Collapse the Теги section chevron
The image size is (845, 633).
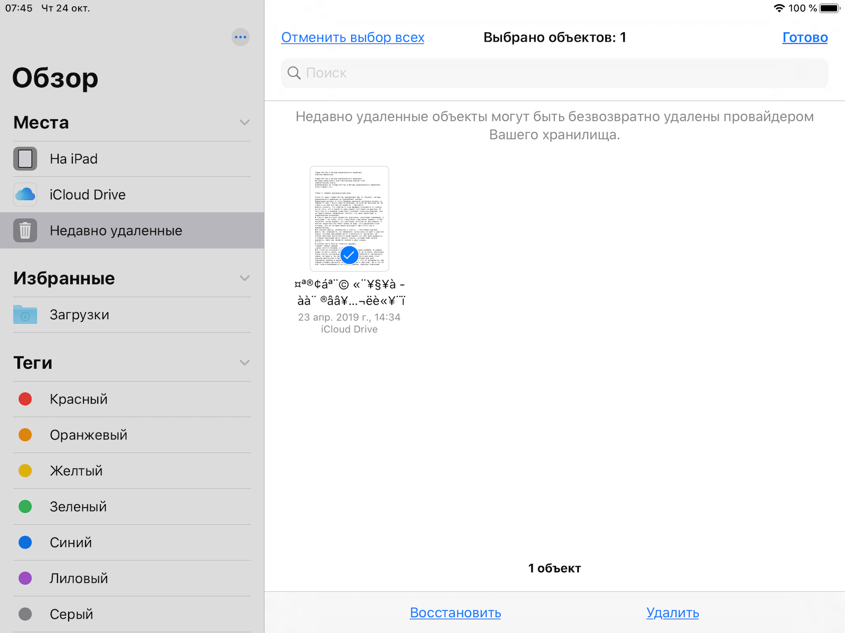pyautogui.click(x=245, y=362)
